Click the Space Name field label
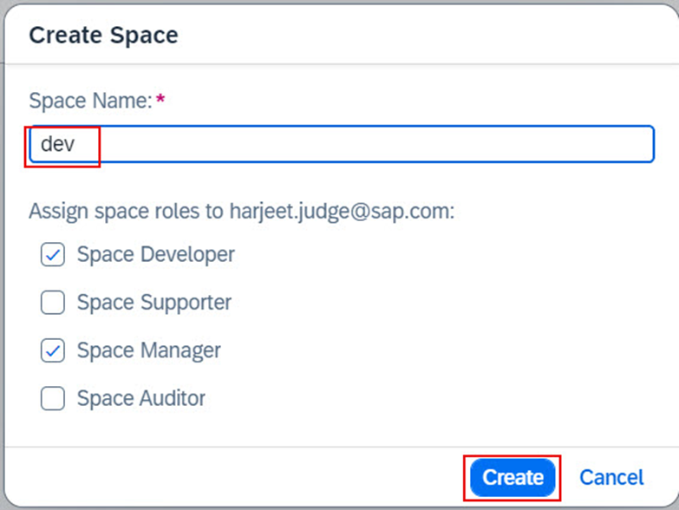This screenshot has width=679, height=510. tap(90, 101)
